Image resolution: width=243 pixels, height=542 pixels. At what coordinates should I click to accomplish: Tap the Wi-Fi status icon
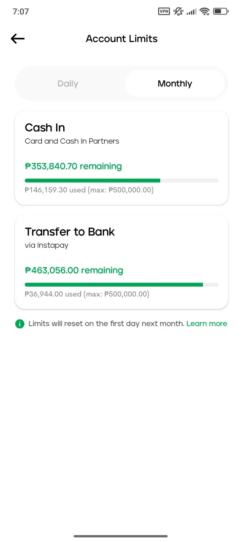pos(205,11)
